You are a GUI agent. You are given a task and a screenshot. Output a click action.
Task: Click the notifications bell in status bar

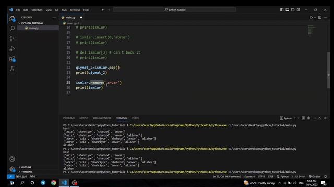click(326, 176)
